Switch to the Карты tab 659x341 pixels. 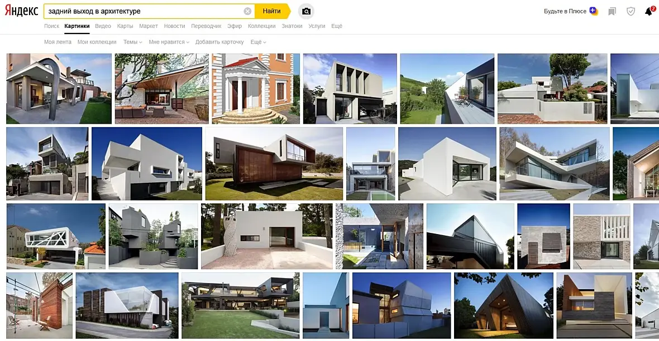pos(125,26)
